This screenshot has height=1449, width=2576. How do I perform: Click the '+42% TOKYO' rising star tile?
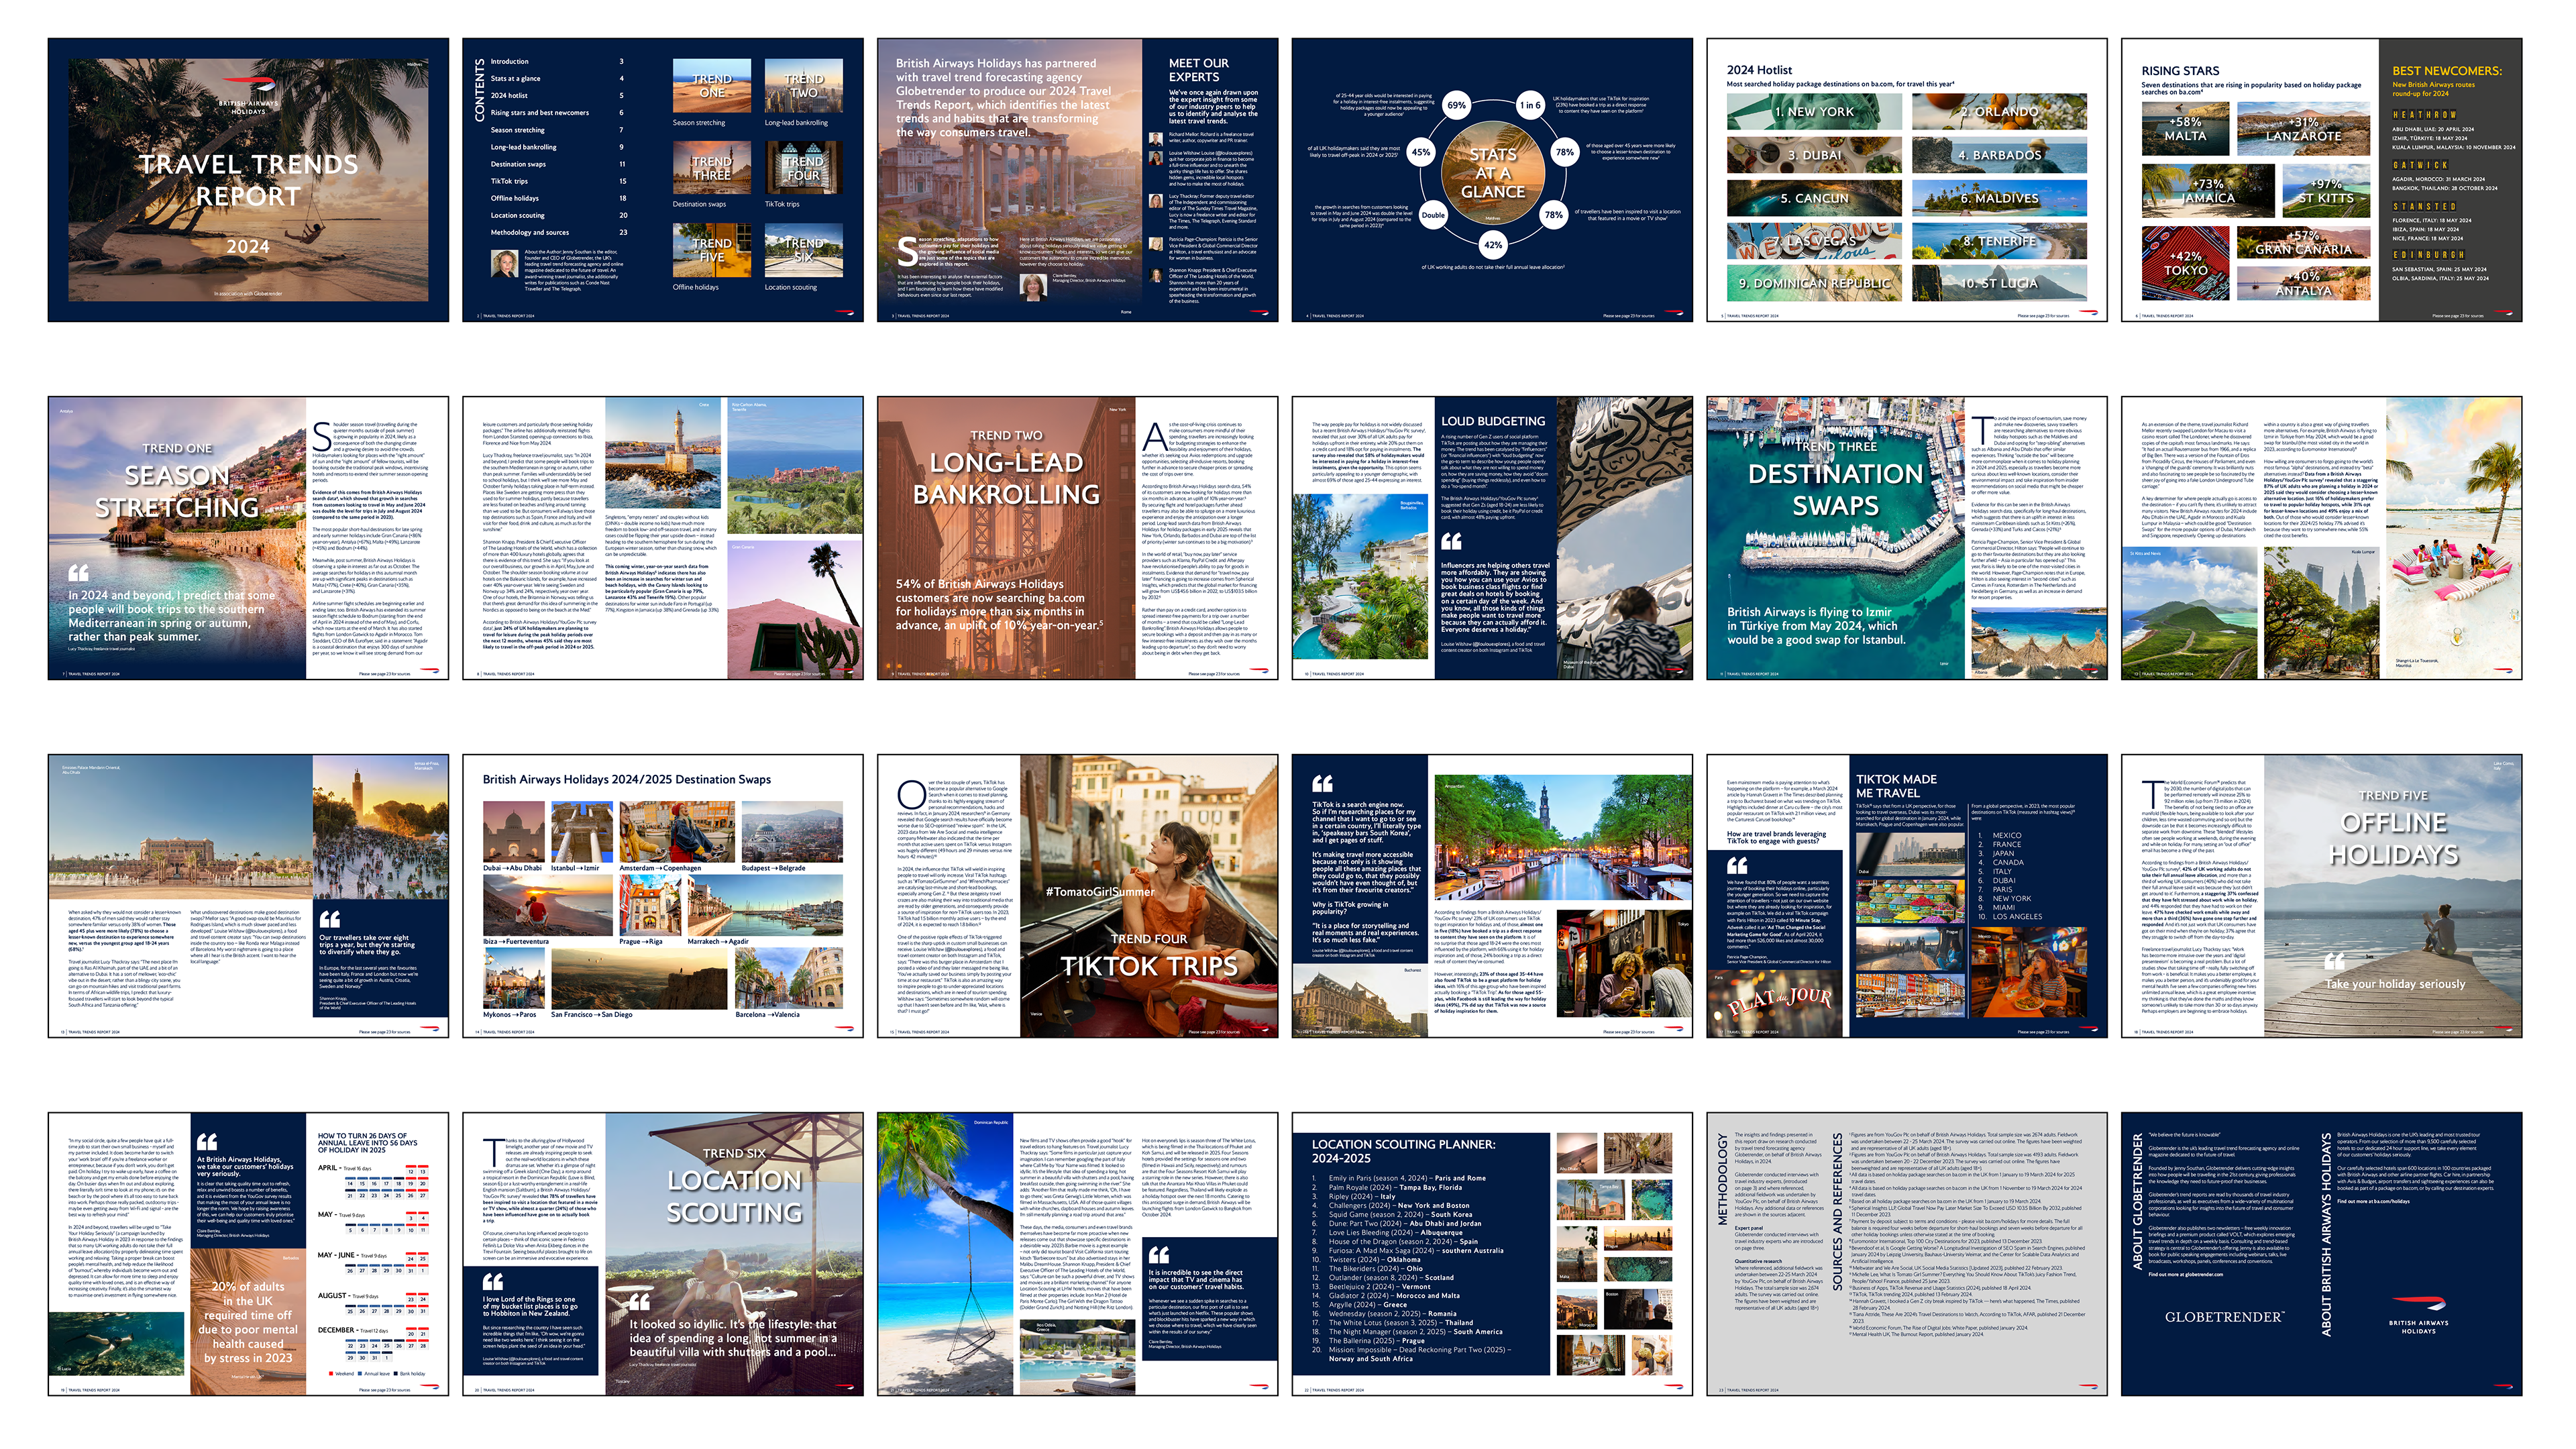point(2184,263)
